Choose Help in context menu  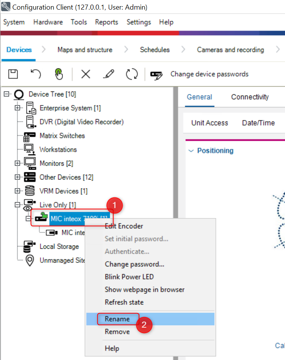click(150, 348)
